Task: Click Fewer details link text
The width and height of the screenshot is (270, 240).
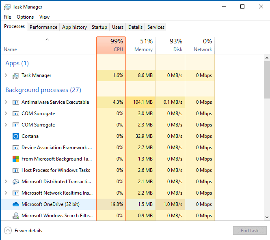Action: (28, 231)
